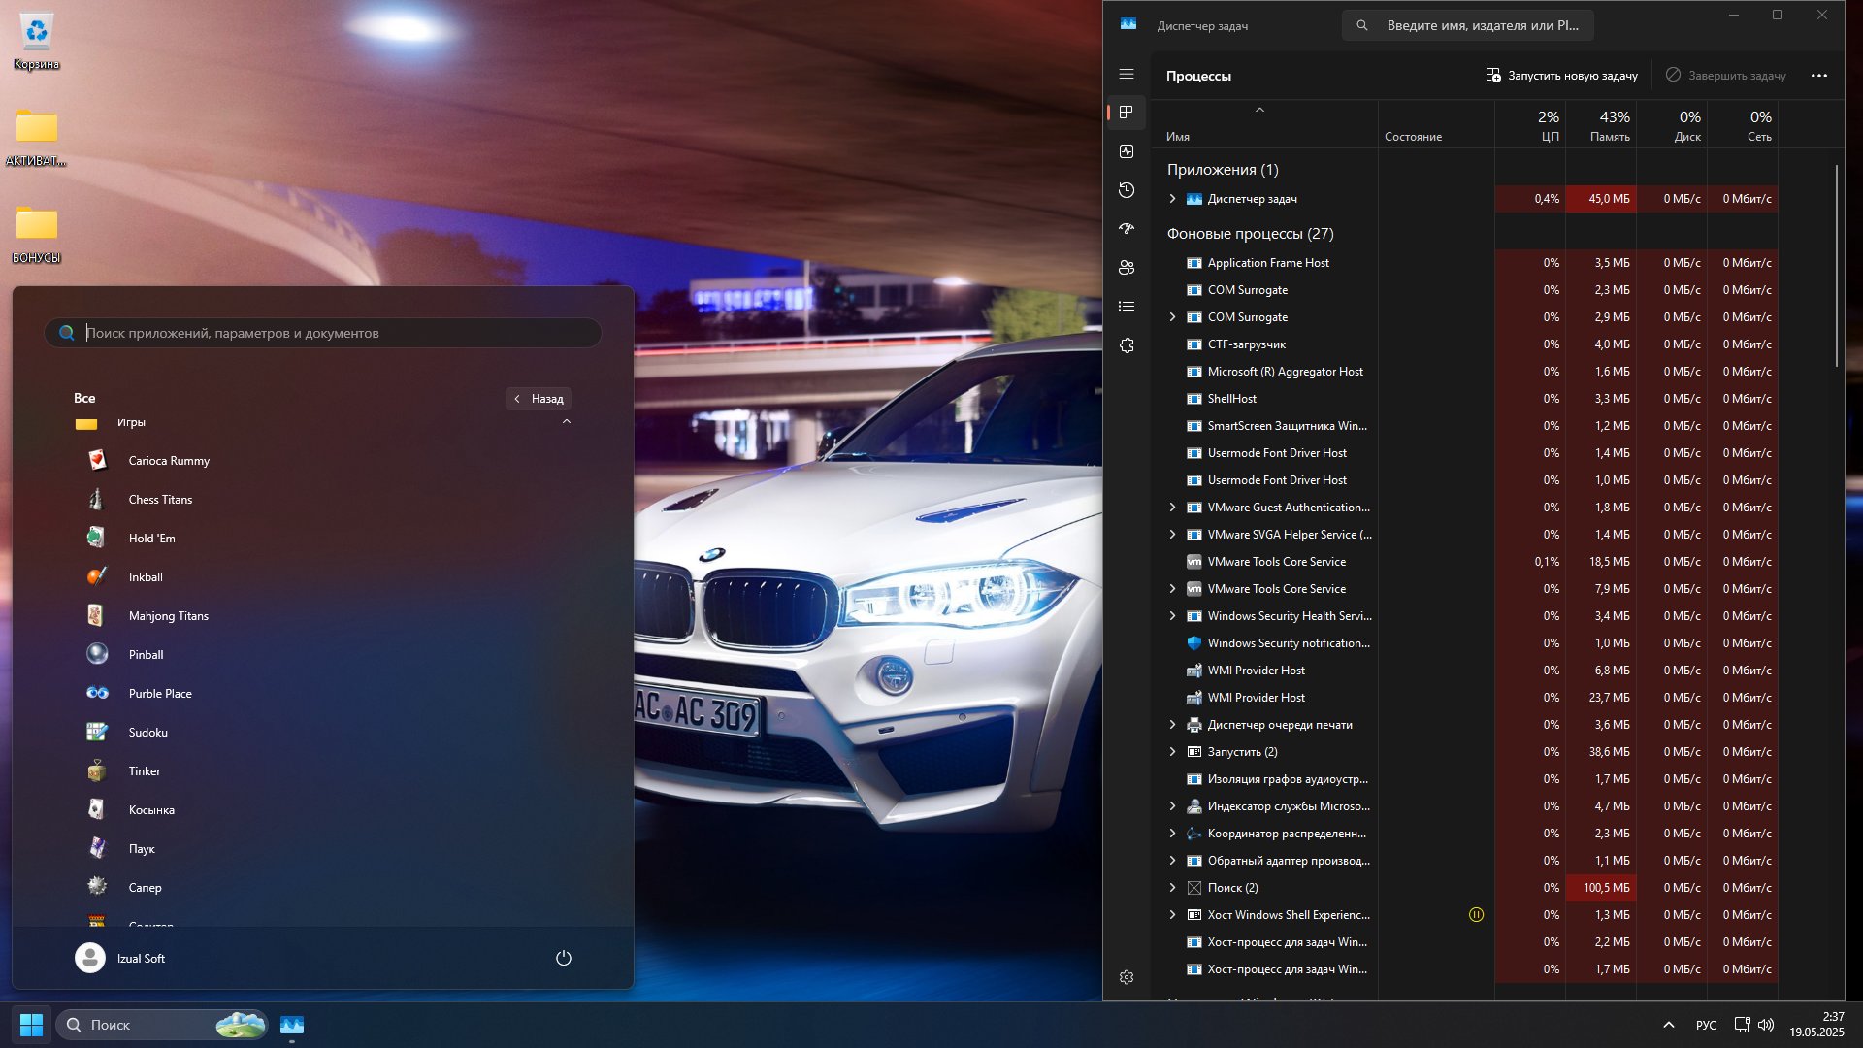1863x1048 pixels.
Task: Open the Performance tab in Task Manager sidebar
Action: 1127,151
